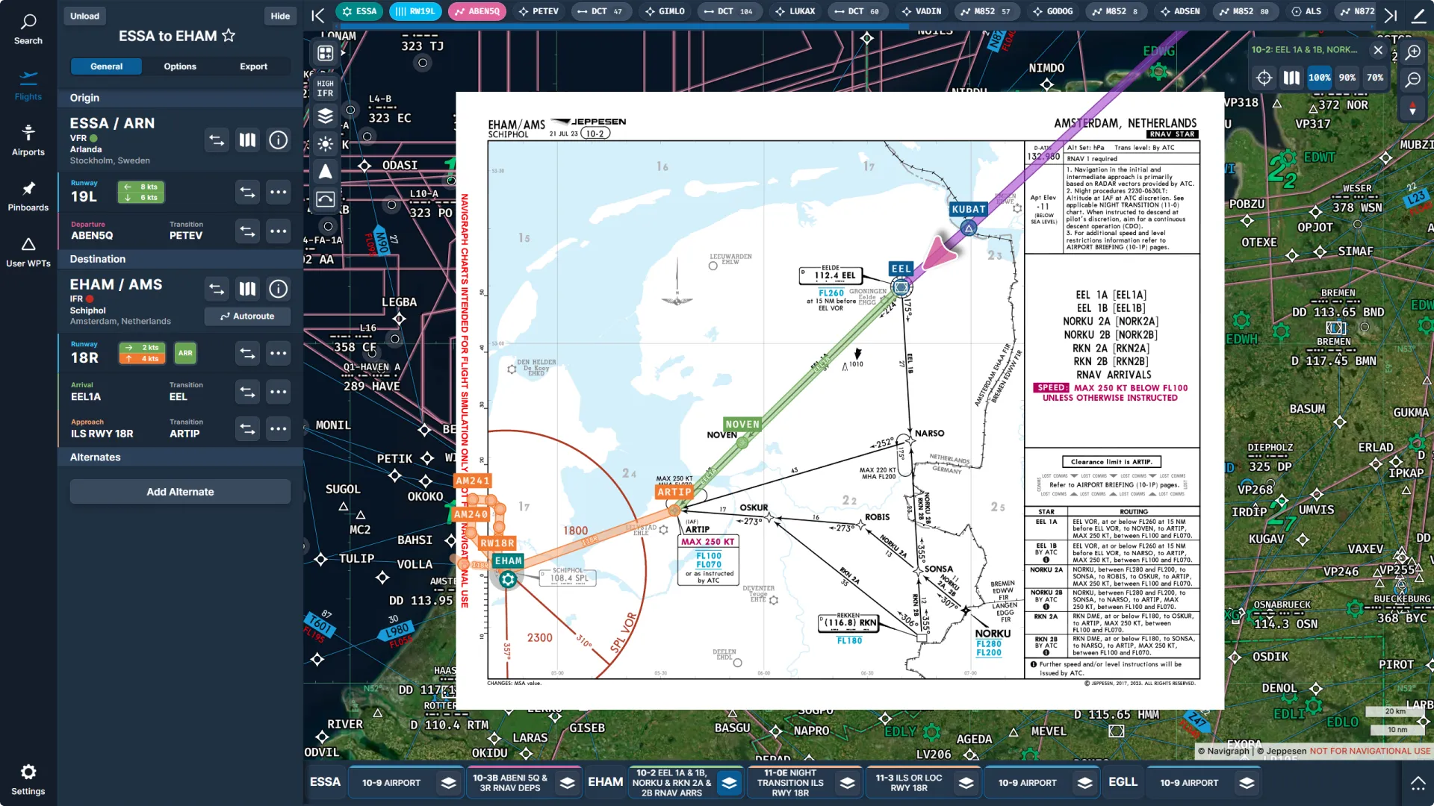Select RW19L in the route strip
Viewport: 1434px width, 806px height.
click(x=415, y=11)
